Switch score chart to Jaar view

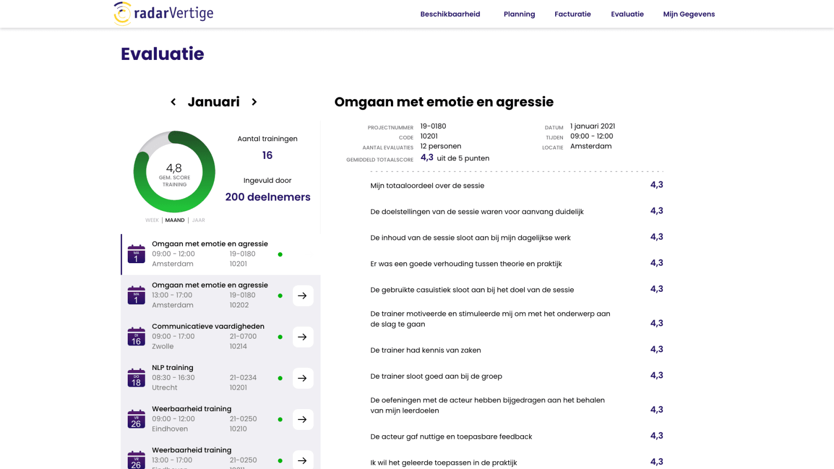coord(199,220)
